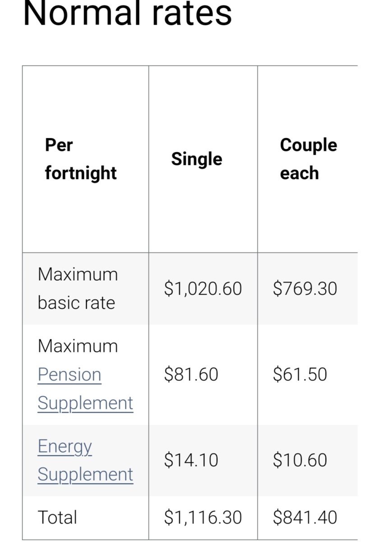Click the $10.60 Energy Supplement amount
This screenshot has height=542, width=379.
pyautogui.click(x=300, y=460)
